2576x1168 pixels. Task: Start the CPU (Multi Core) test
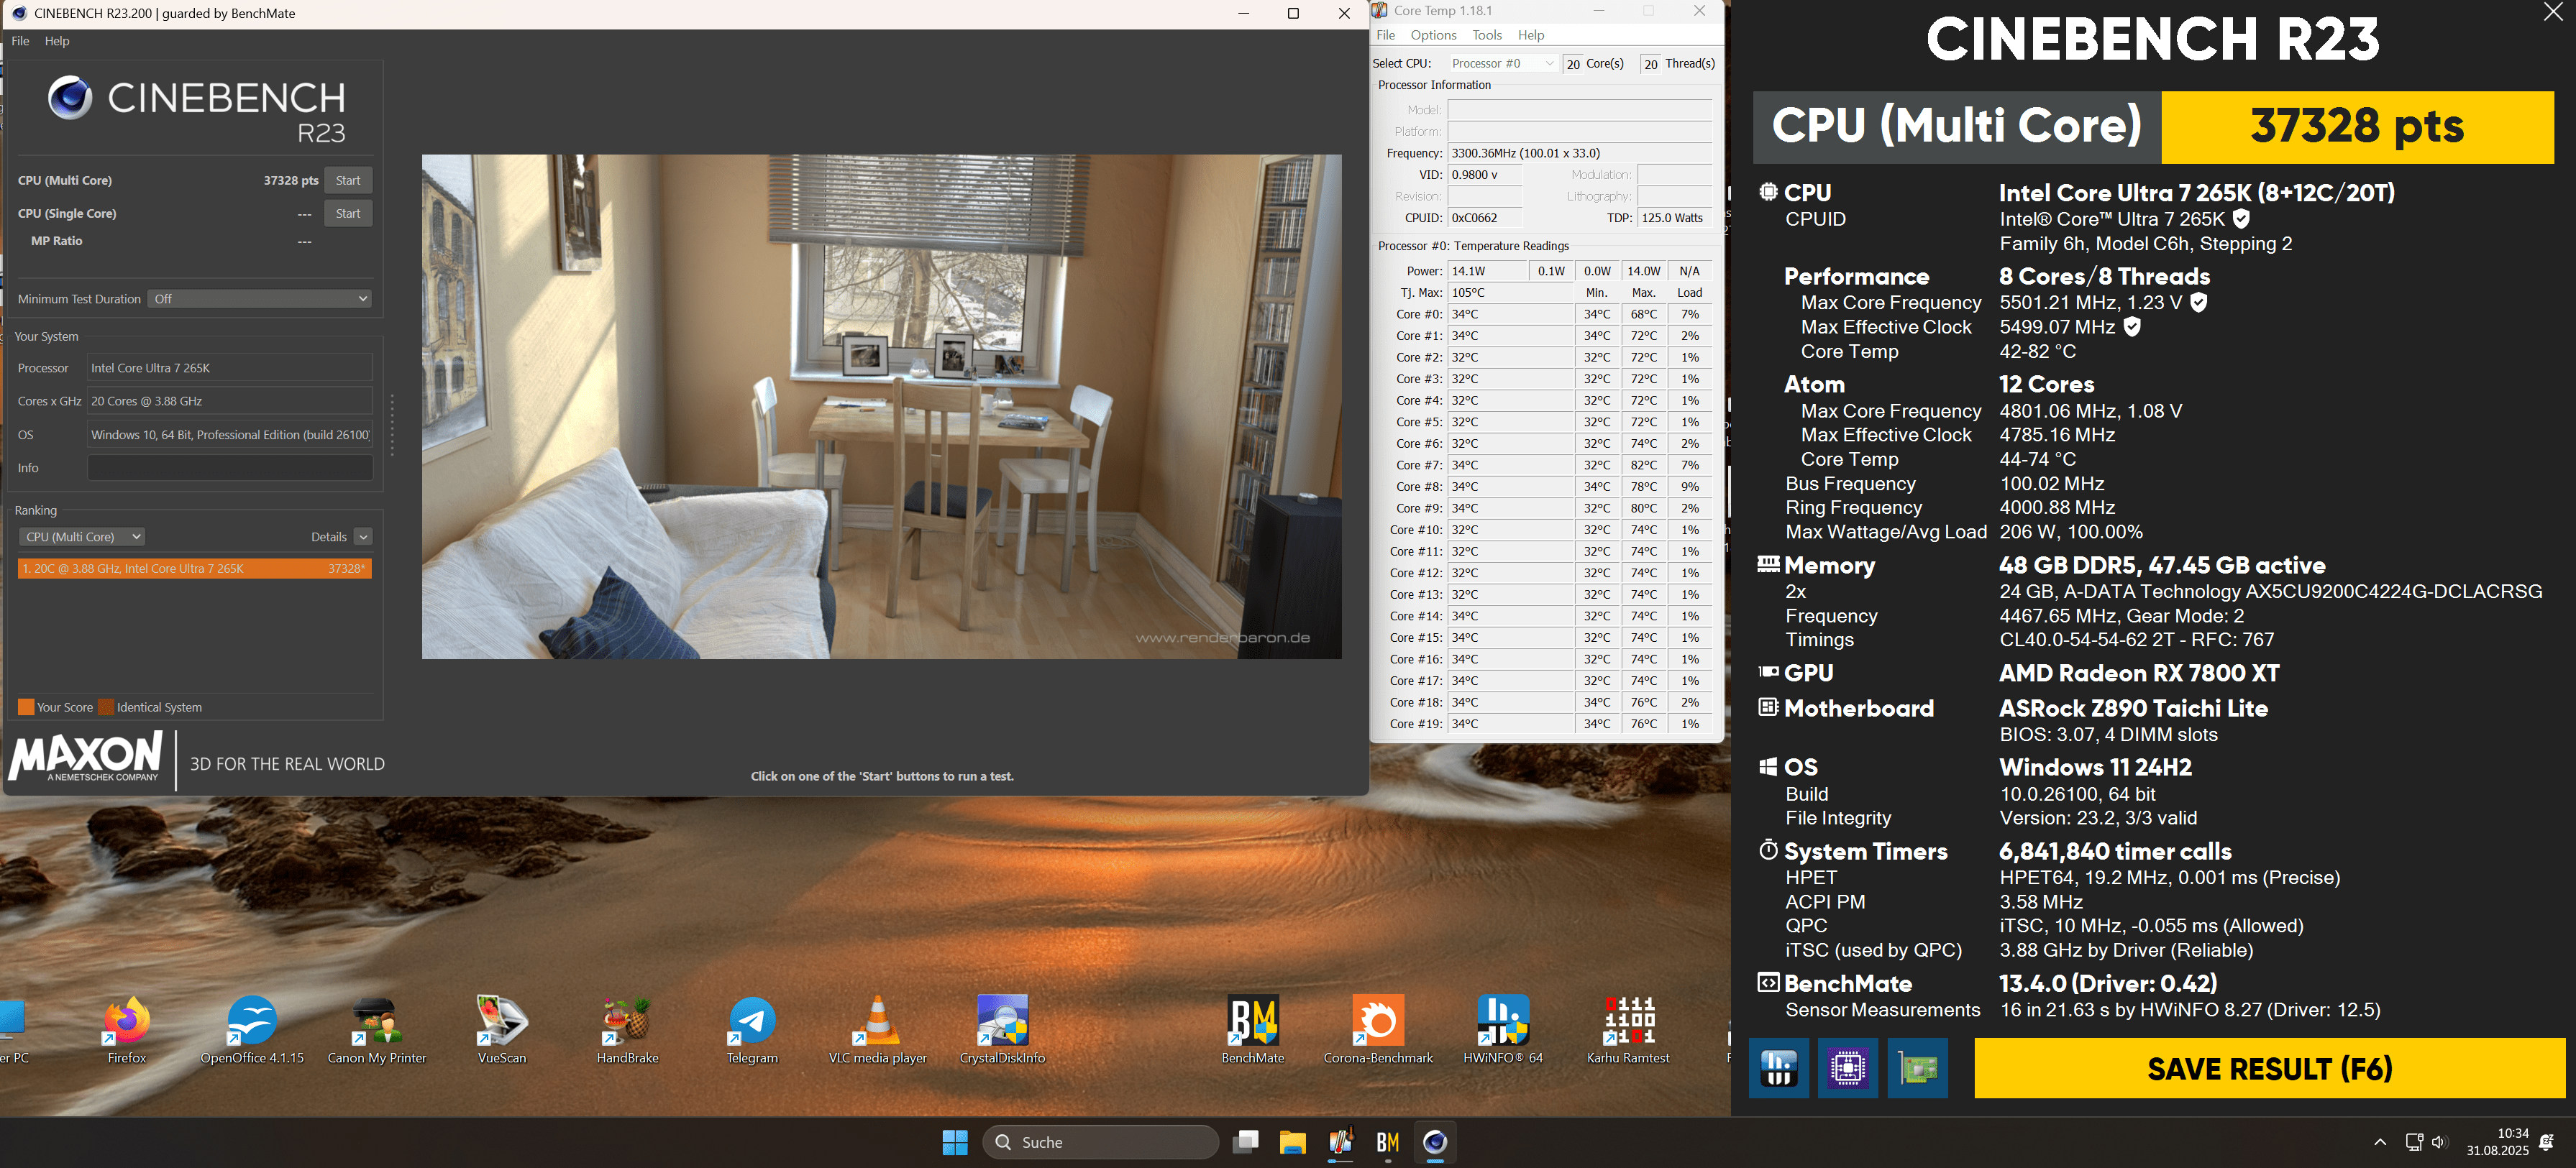[x=348, y=180]
